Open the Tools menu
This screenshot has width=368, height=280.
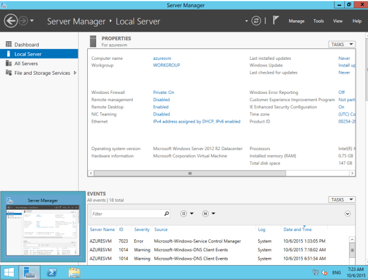pyautogui.click(x=318, y=21)
